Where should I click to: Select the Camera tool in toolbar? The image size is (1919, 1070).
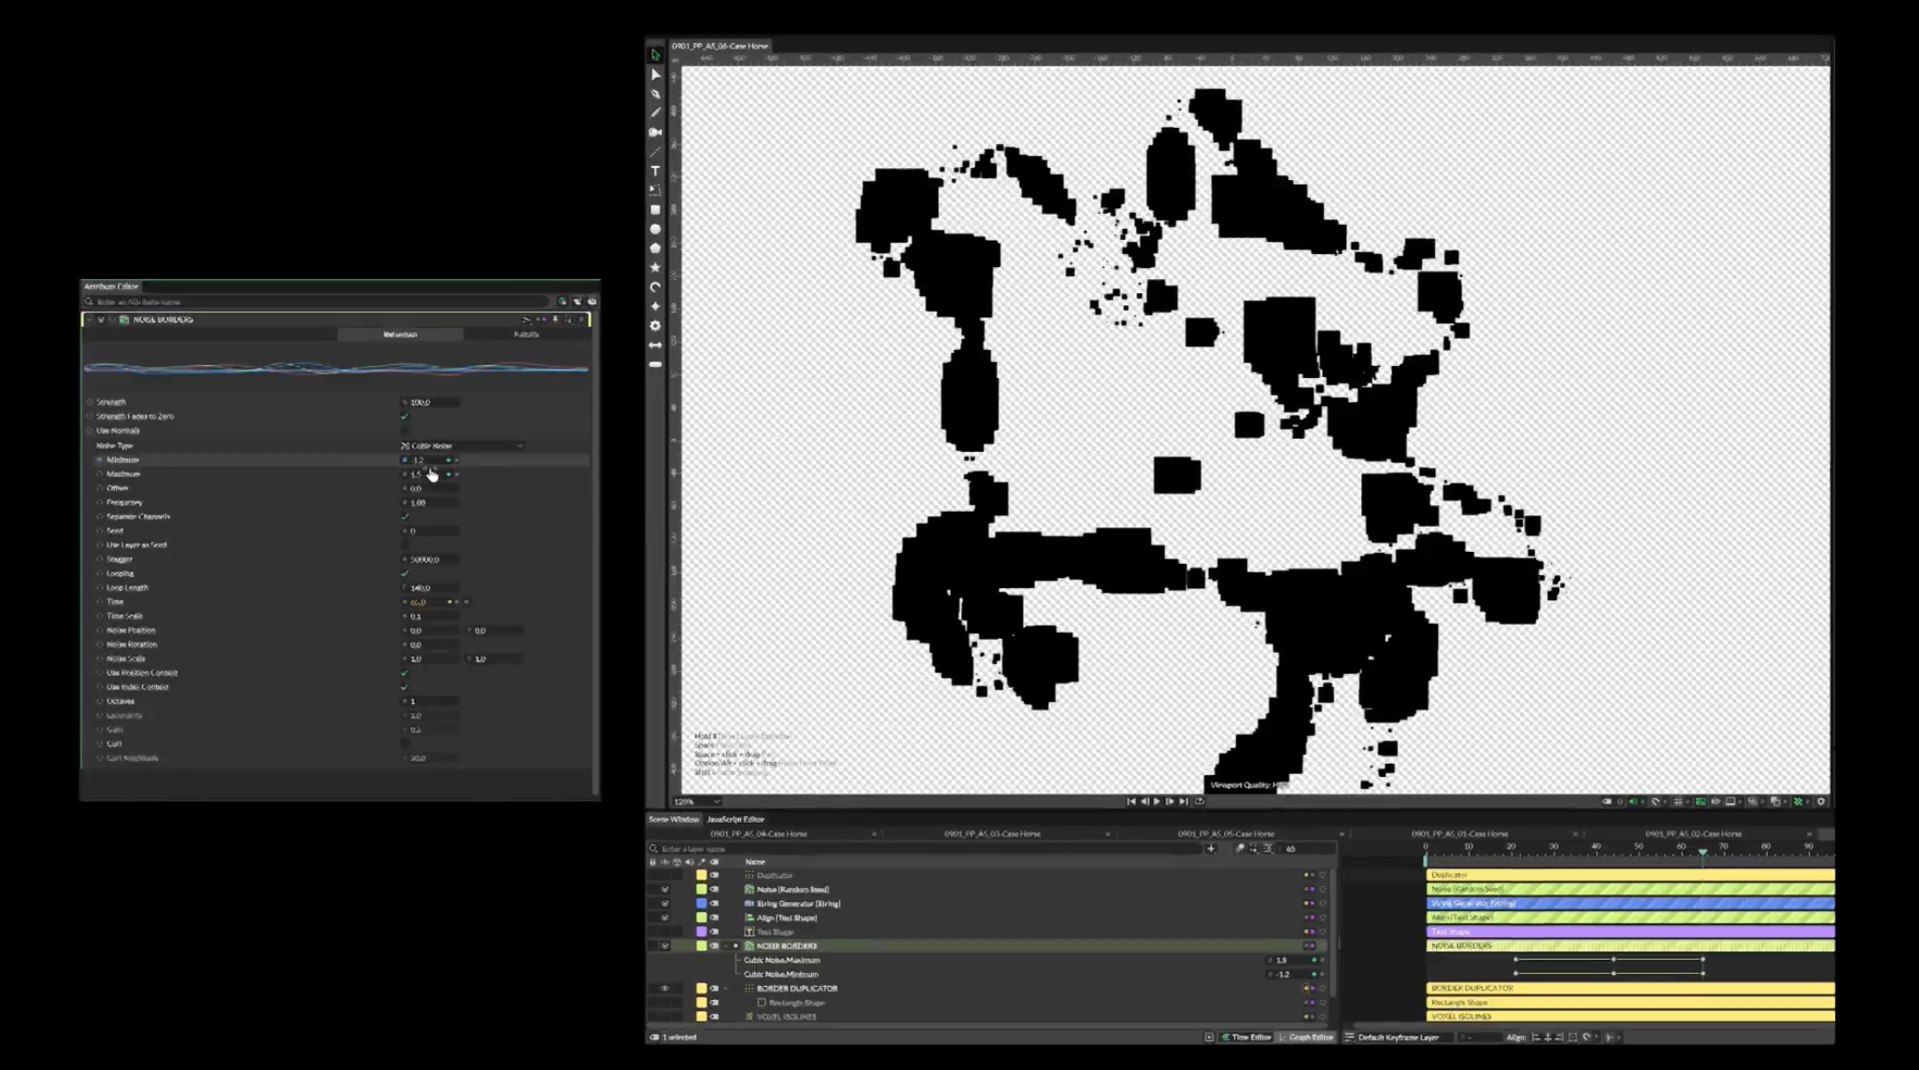[655, 133]
